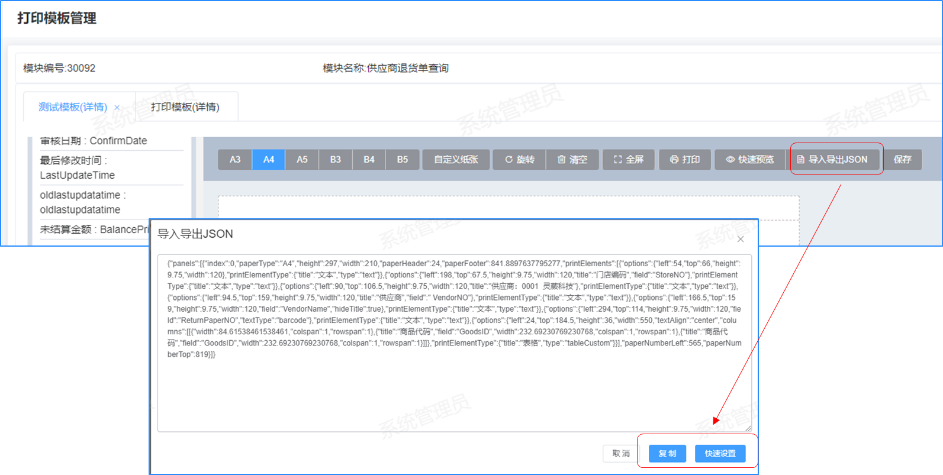Click the 旋转 rotate button

coord(520,160)
